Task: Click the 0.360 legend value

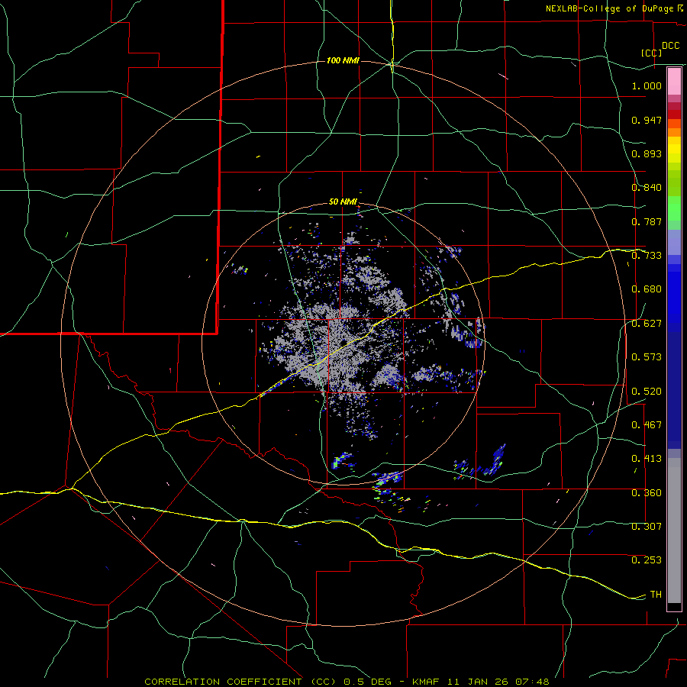Action: click(647, 493)
